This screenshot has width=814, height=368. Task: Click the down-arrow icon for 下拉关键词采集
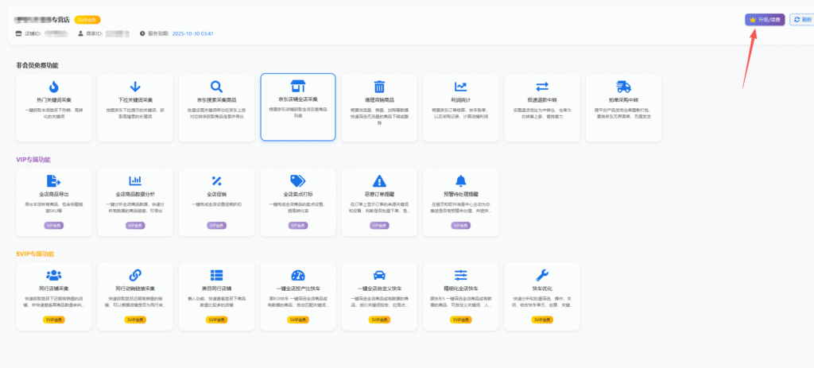pos(134,87)
